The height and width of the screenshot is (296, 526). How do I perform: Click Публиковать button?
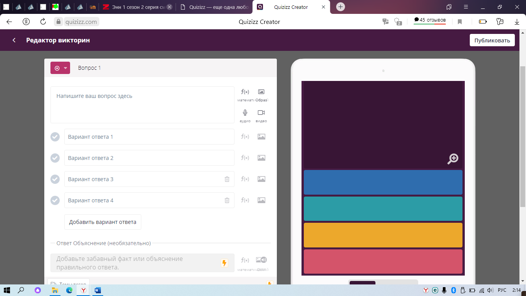pos(492,40)
